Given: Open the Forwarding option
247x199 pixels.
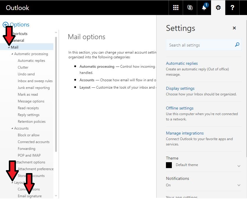Looking at the screenshot, I should click(x=27, y=149).
